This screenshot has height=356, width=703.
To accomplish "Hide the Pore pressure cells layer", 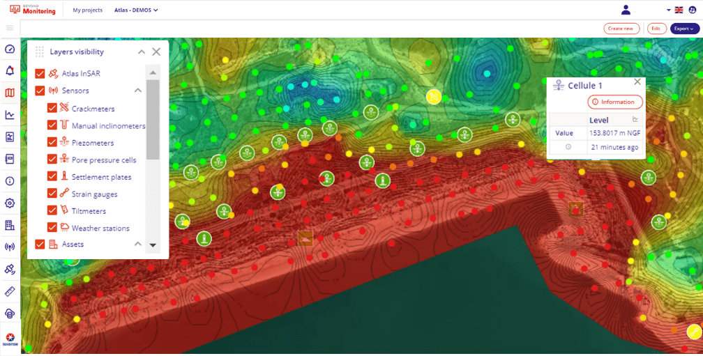I will 52,160.
